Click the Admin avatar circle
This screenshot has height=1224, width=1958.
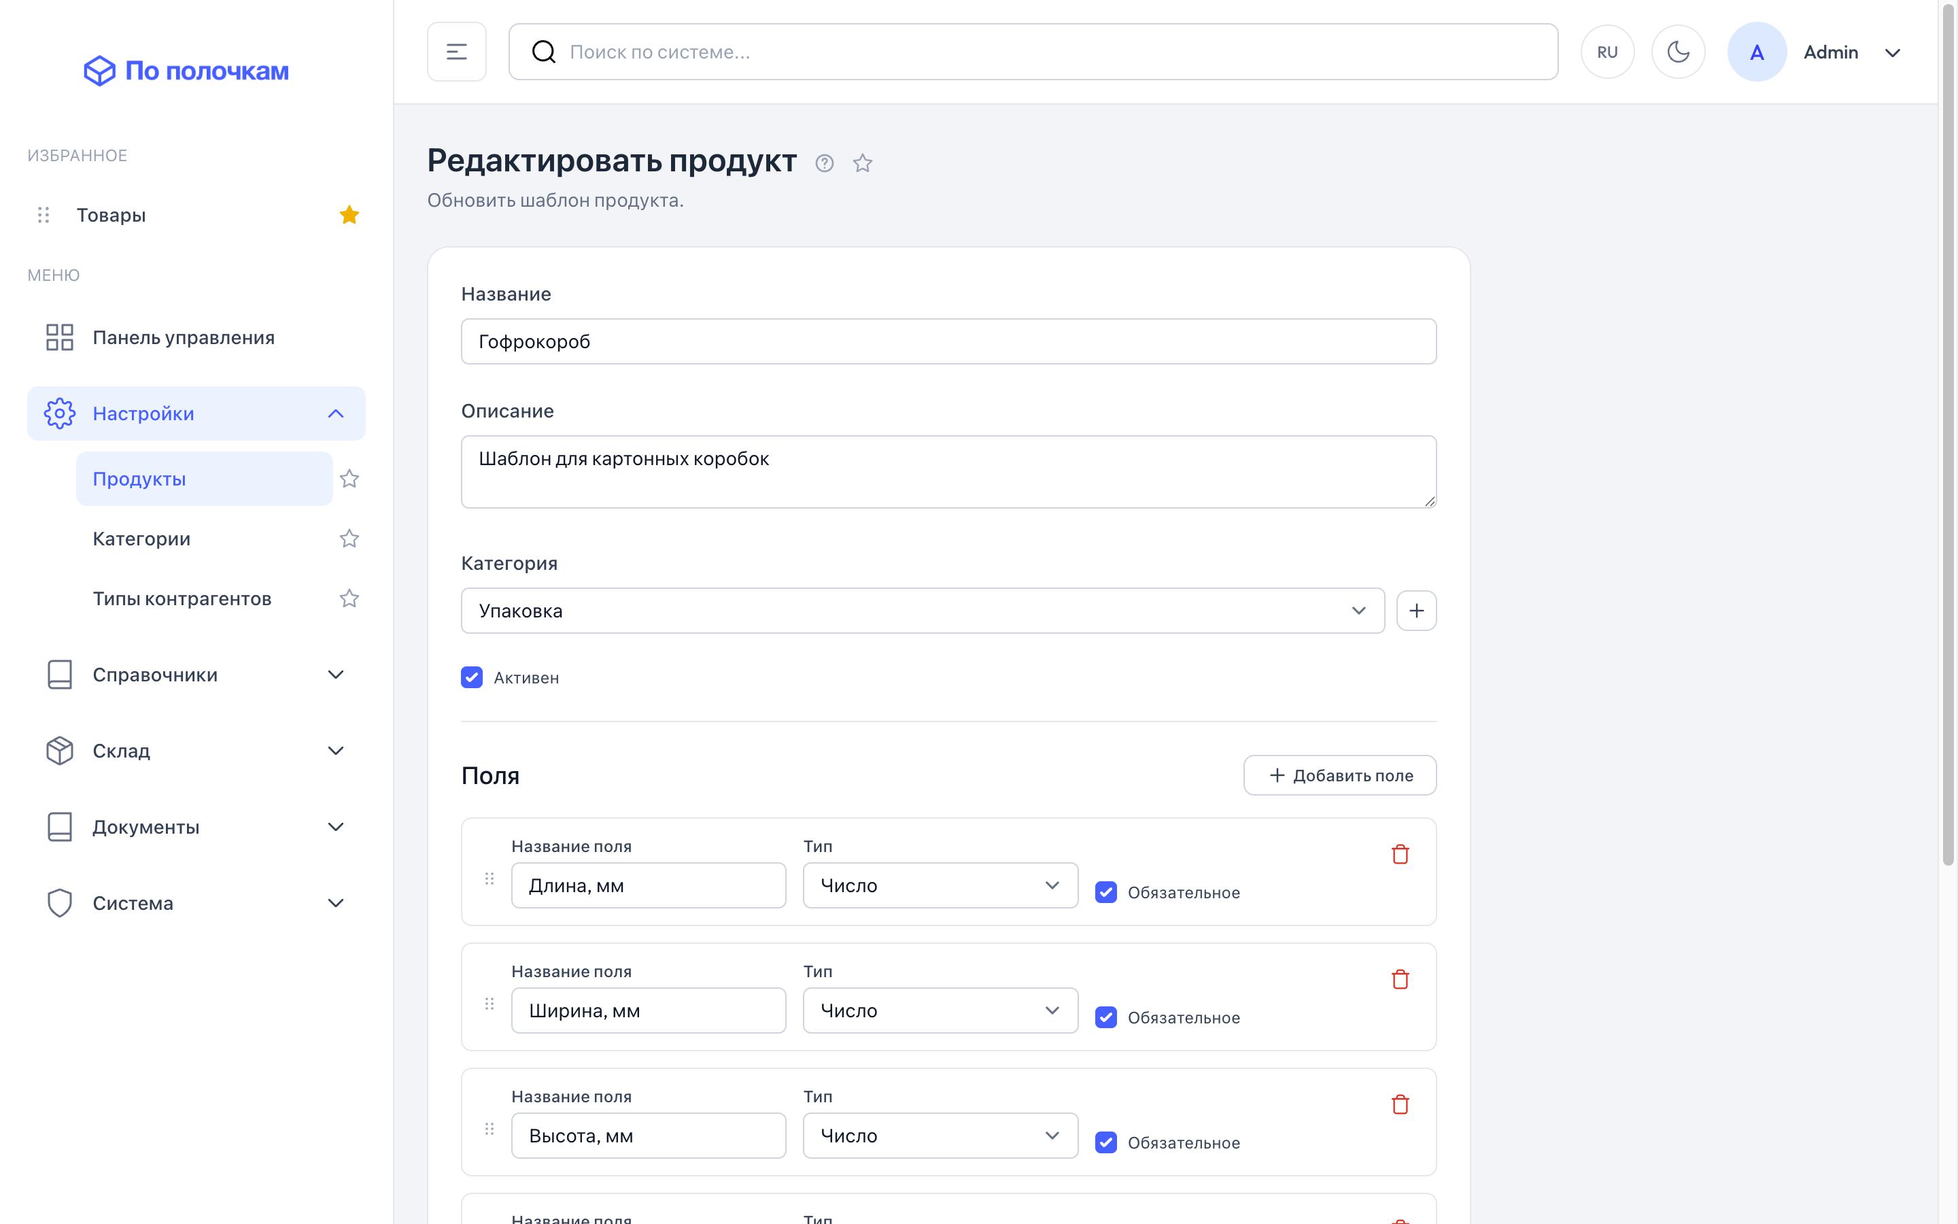[x=1757, y=52]
